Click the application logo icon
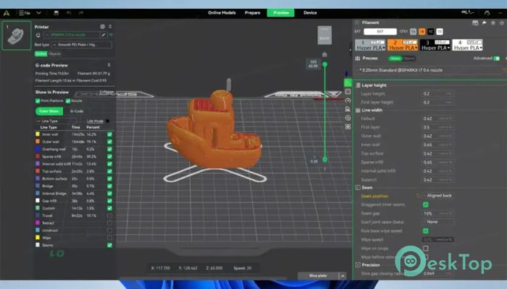 (7, 13)
